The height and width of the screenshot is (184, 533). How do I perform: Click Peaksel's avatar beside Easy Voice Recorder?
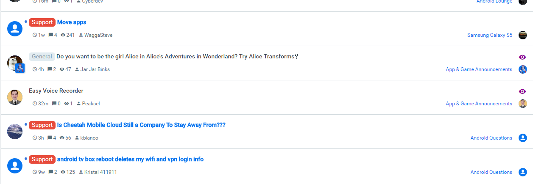coord(15,97)
